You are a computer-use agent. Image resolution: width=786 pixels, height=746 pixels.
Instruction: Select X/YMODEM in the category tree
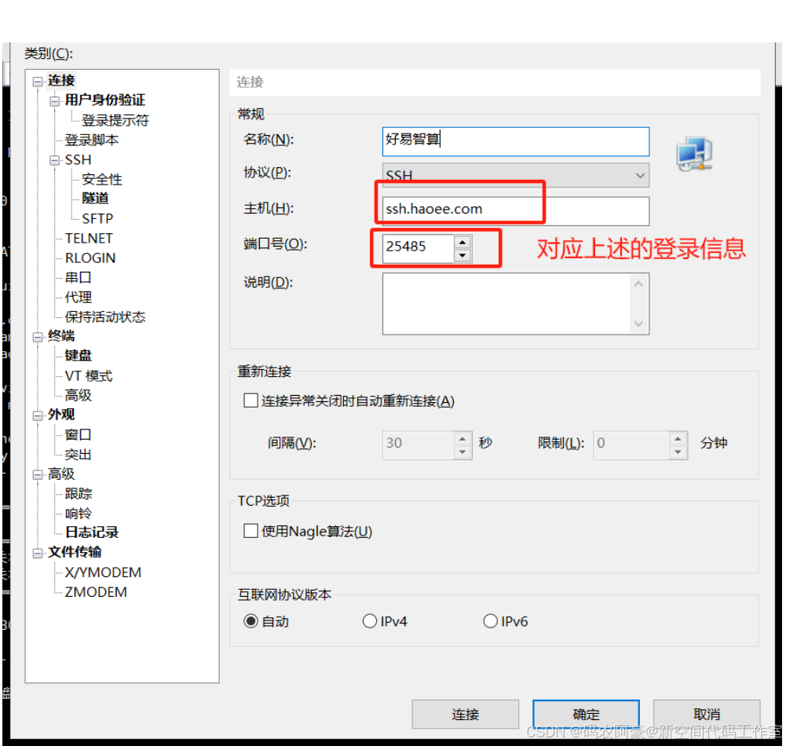pos(104,572)
